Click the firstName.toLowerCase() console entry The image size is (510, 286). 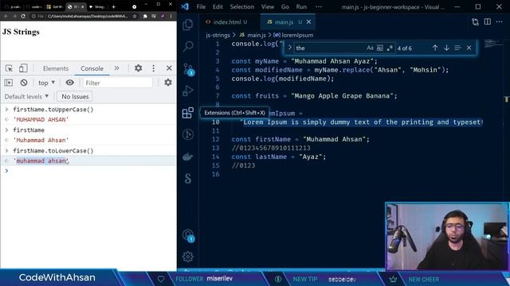click(53, 151)
